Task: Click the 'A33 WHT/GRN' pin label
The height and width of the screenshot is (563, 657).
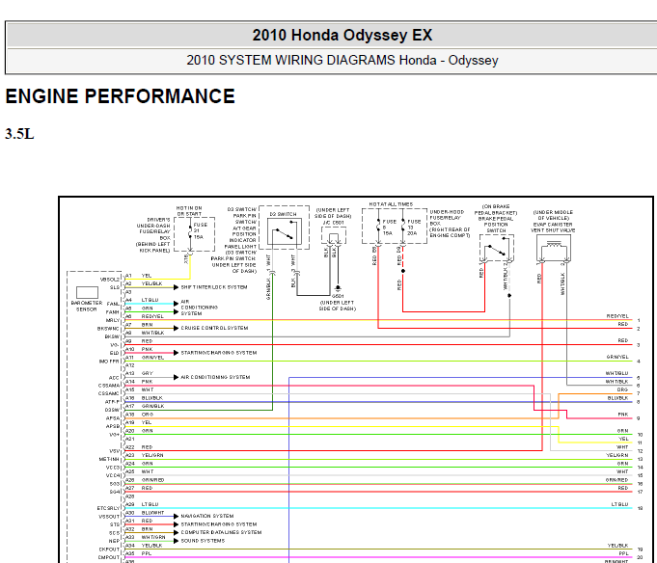Action: click(x=146, y=537)
